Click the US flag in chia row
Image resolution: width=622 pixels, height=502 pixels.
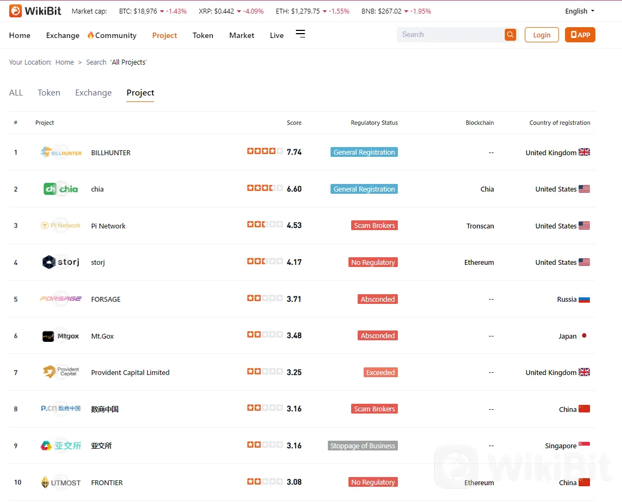point(584,189)
